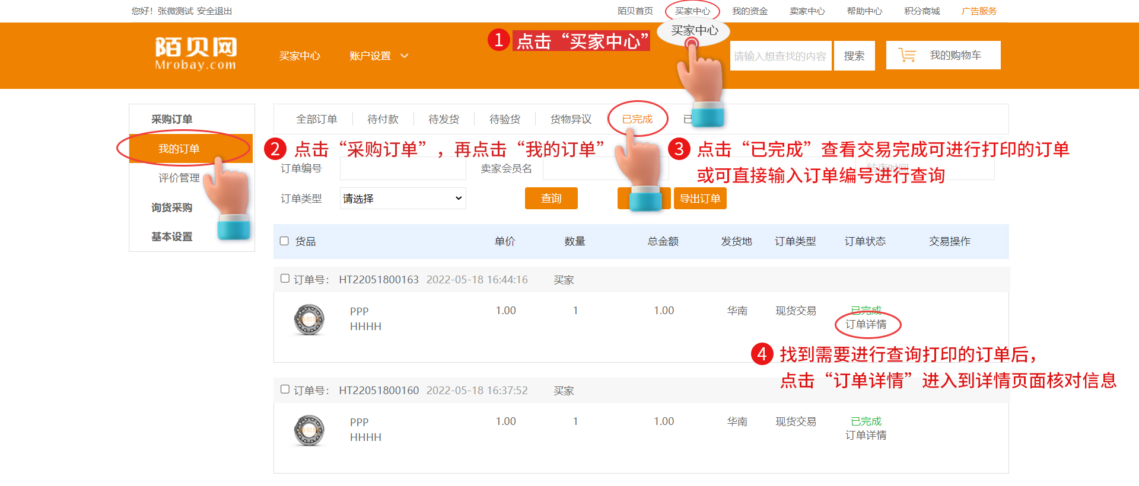Open 买家中心 in the top navigation
The image size is (1139, 486).
click(x=692, y=11)
